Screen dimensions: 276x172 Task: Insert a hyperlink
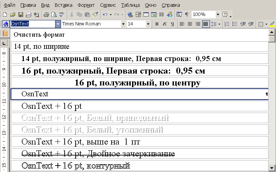click(130, 15)
